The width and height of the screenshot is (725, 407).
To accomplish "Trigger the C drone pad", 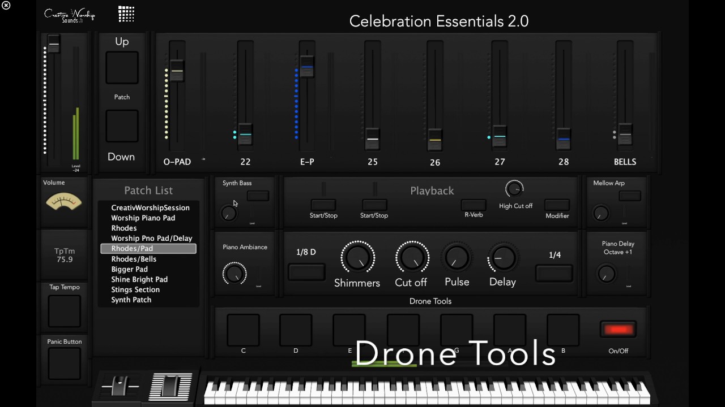I will pyautogui.click(x=244, y=330).
